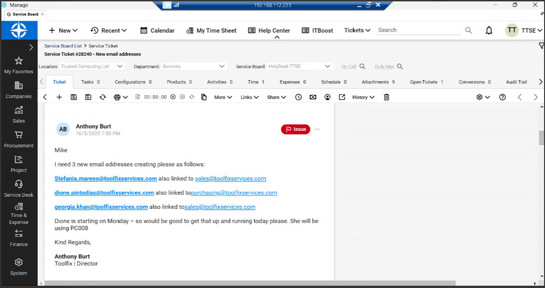Click the expense entry money icon
This screenshot has width=545, height=288.
click(313, 97)
